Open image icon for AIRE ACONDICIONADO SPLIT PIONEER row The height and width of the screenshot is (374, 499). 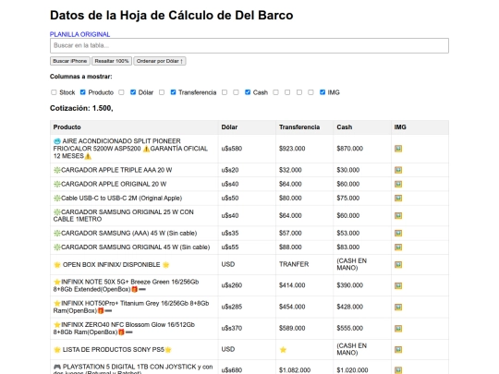398,149
